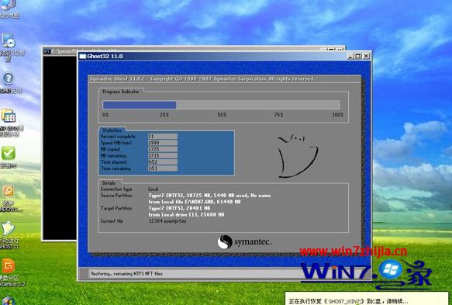The image size is (452, 305).
Task: Focus the command prompt window behind Ghost32
Action: (60, 144)
